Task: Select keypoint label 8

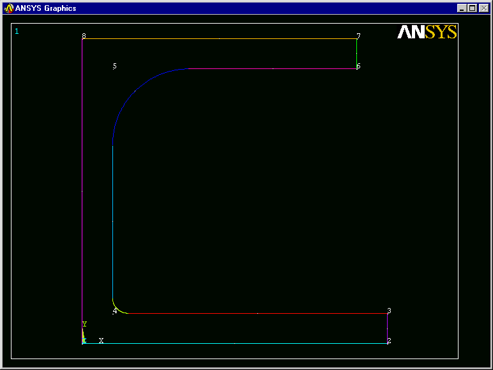Action: click(84, 36)
